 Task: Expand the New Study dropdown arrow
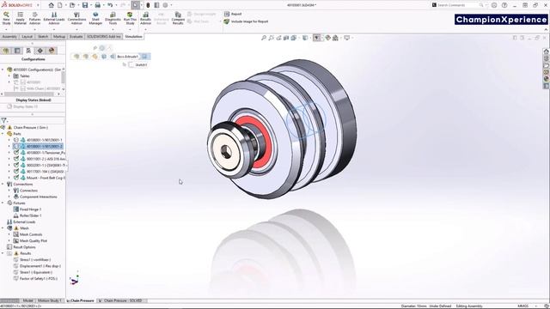pyautogui.click(x=6, y=30)
